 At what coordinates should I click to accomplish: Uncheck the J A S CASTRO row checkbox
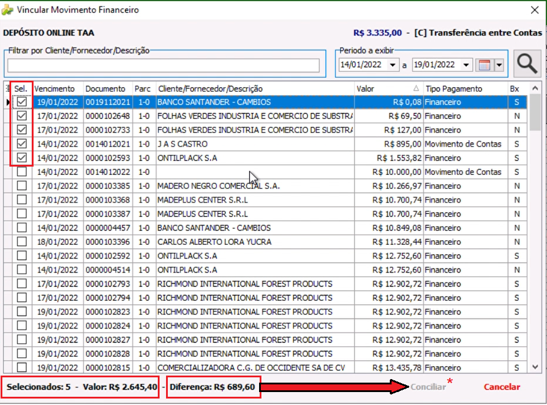click(22, 144)
